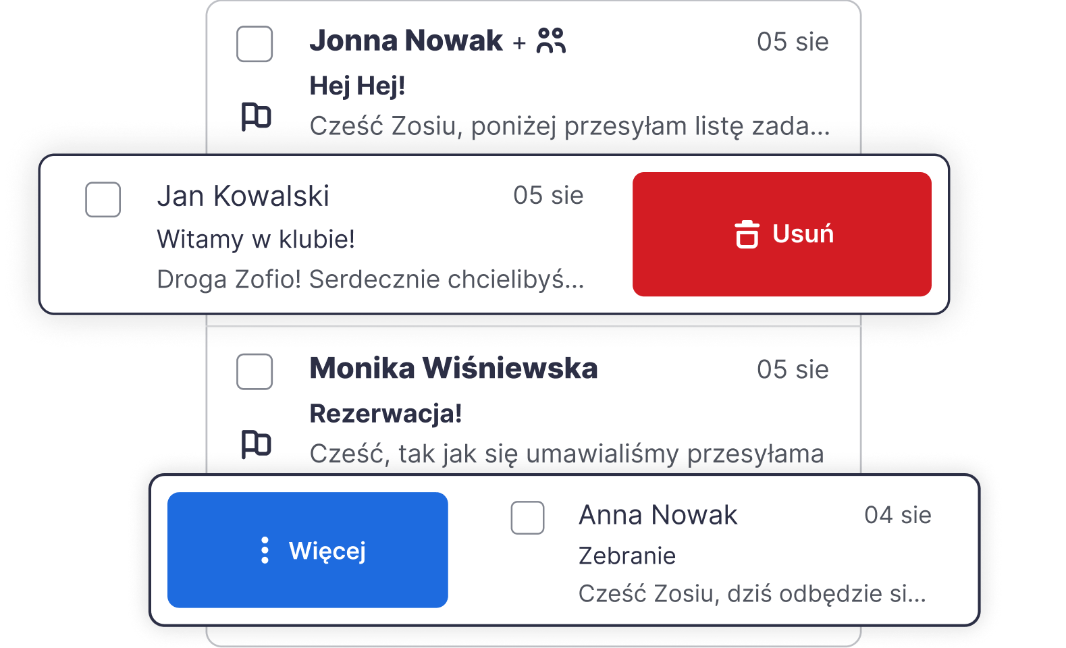
Task: Click the sender name Jonna Nowak
Action: pos(404,41)
